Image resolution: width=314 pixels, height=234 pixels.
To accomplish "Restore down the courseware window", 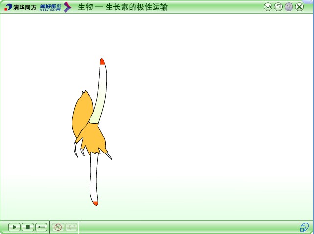I will pos(278,7).
